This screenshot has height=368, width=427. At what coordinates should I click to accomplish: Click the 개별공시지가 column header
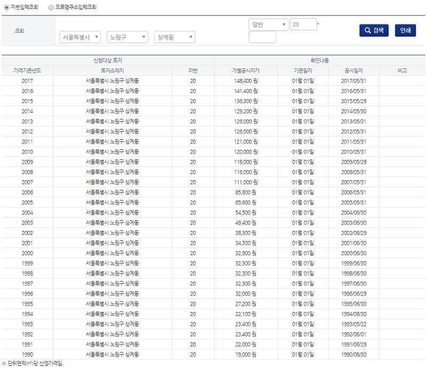(246, 70)
